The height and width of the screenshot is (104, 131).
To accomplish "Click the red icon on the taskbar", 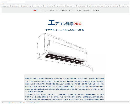I will tap(24, 102).
